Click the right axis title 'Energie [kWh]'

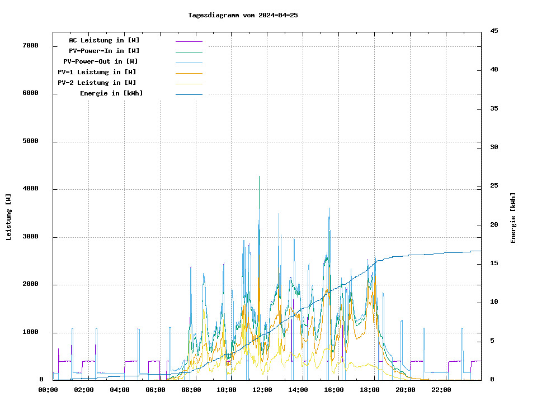pyautogui.click(x=514, y=218)
